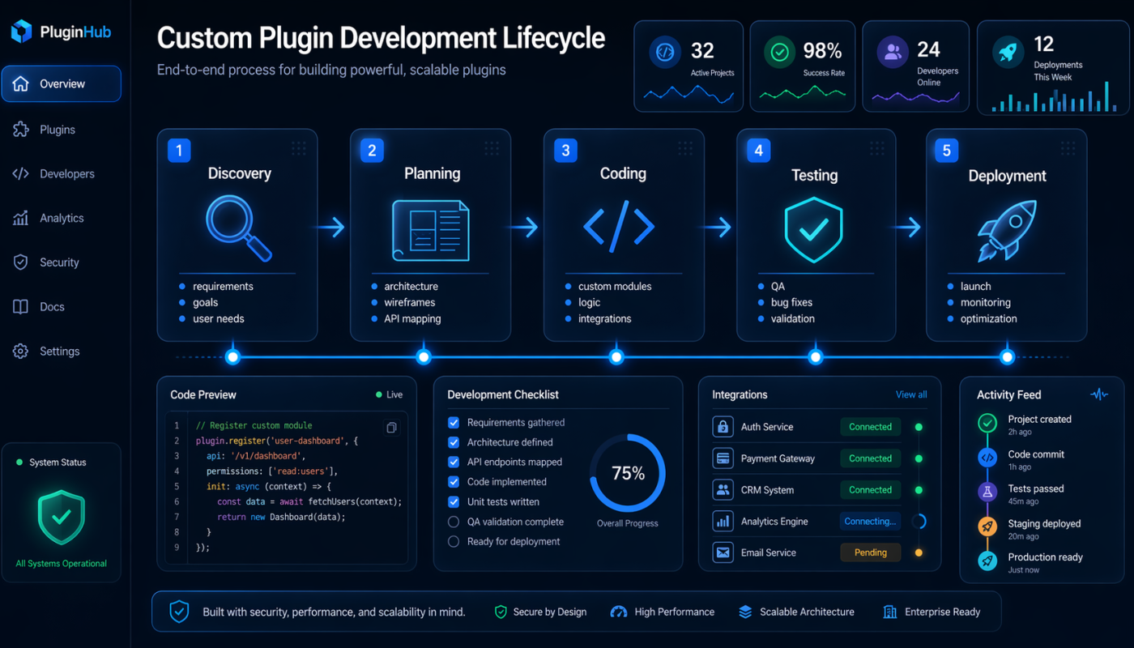Click the waveform icon in Activity Feed header

(x=1099, y=394)
